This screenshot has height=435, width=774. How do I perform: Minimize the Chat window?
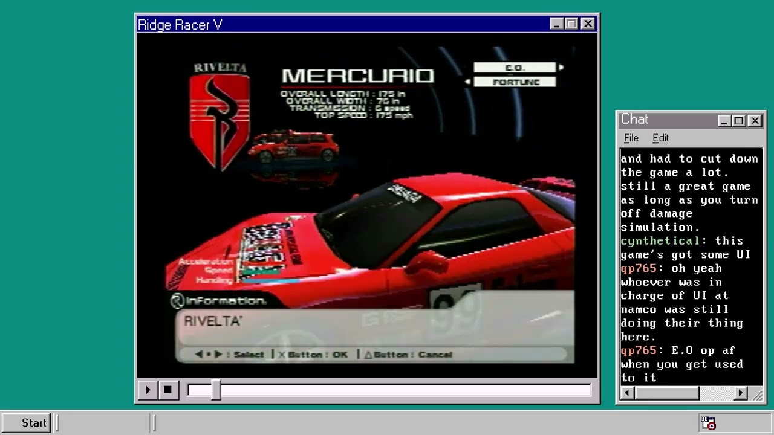[x=724, y=121]
